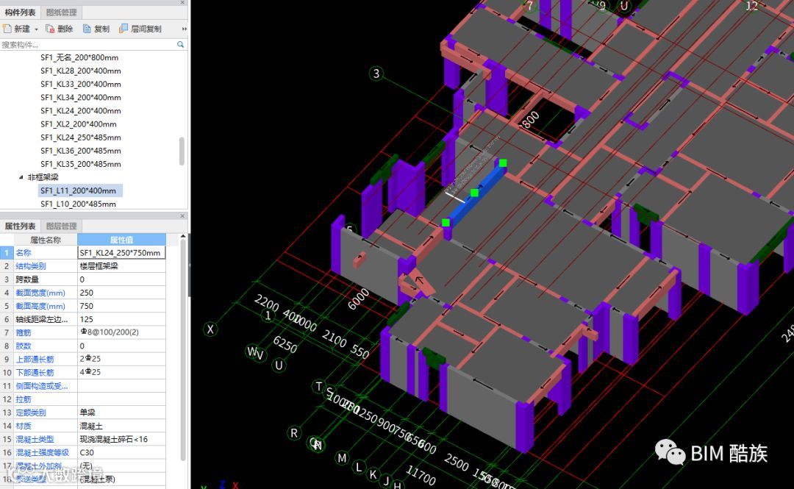The width and height of the screenshot is (794, 489).
Task: Click the 删除 (Delete) icon
Action: [50, 29]
